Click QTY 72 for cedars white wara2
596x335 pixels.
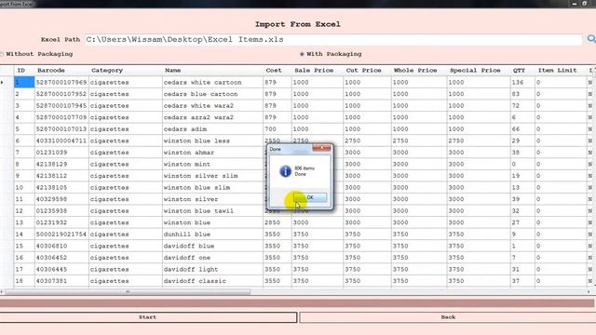(522, 105)
